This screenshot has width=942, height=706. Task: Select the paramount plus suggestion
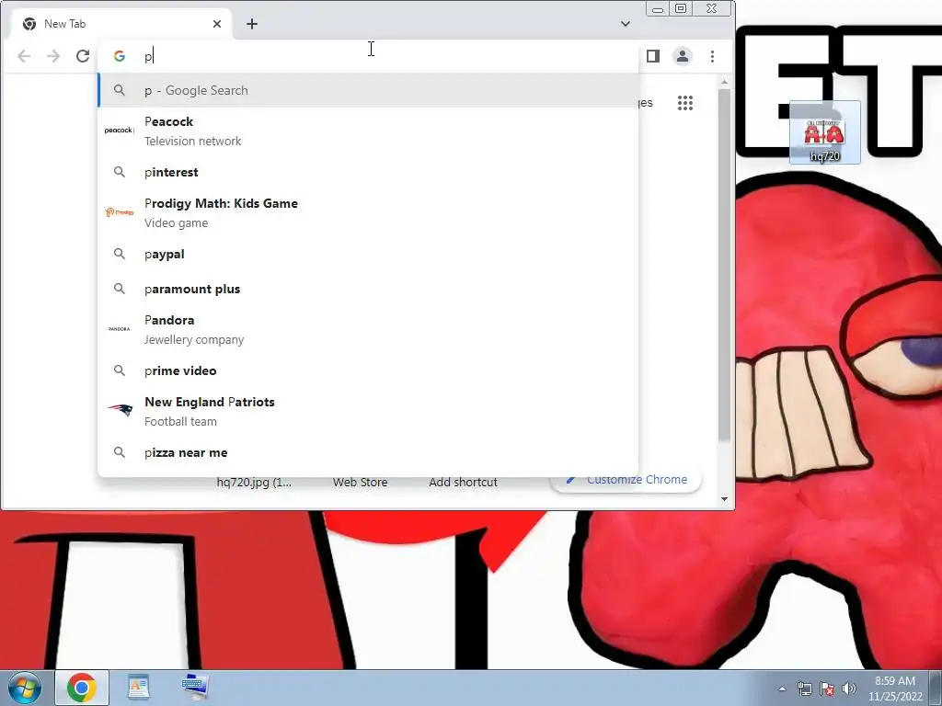[x=368, y=289]
